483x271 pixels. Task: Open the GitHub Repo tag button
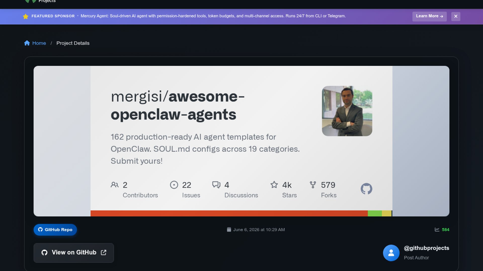[55, 230]
